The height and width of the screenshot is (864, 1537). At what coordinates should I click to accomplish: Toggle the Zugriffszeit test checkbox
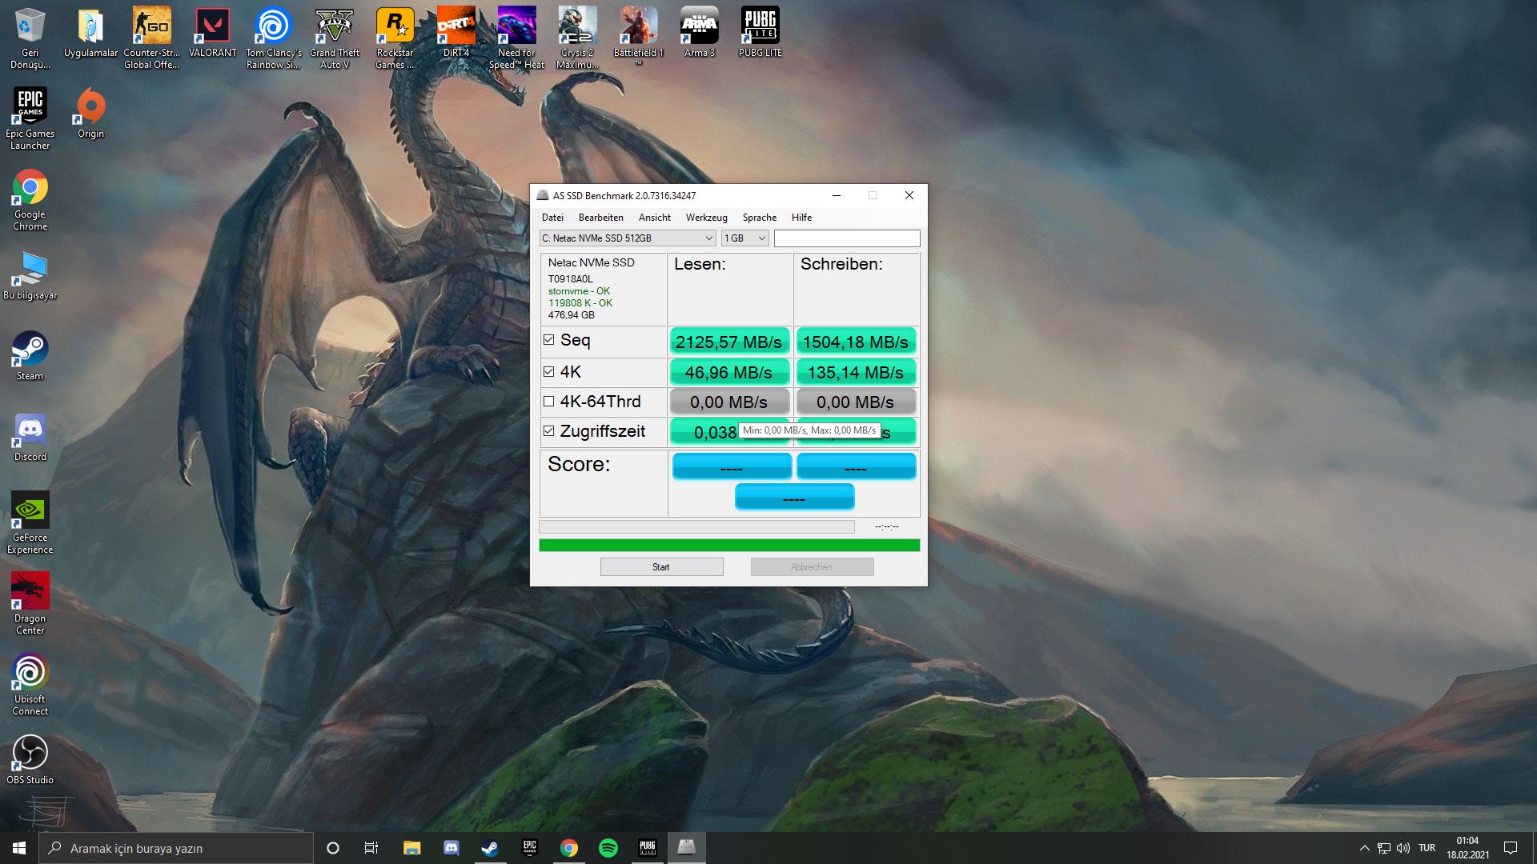pos(548,431)
